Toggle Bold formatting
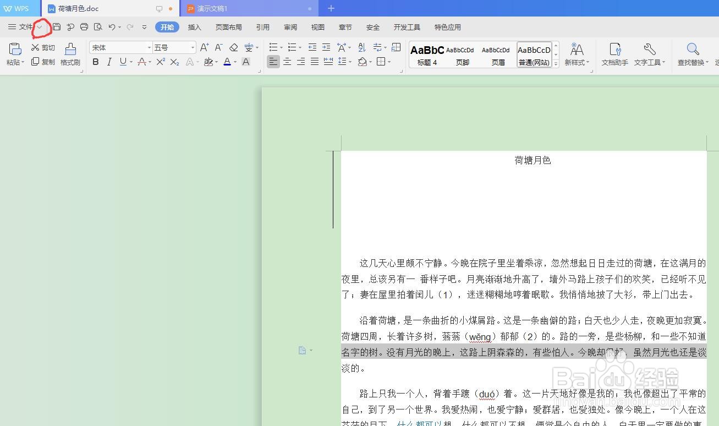The image size is (719, 426). (96, 62)
